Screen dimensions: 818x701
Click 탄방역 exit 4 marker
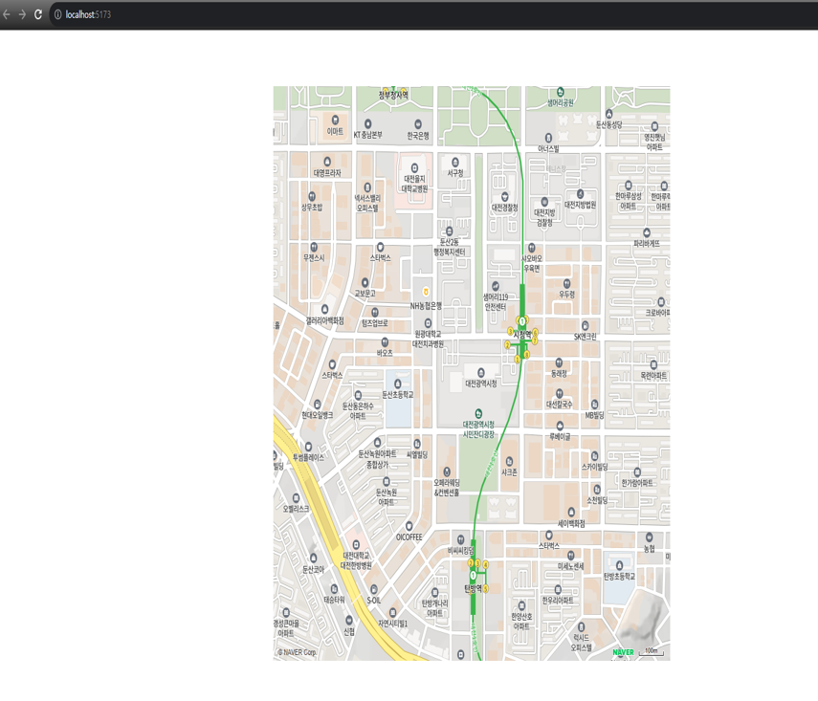coord(486,565)
